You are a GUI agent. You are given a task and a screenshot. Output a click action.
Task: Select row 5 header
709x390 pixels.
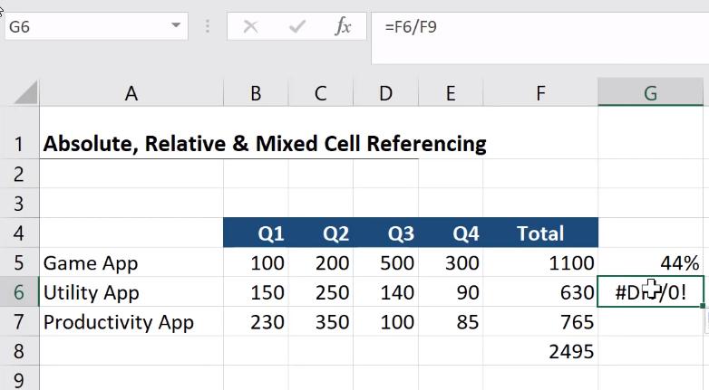19,263
